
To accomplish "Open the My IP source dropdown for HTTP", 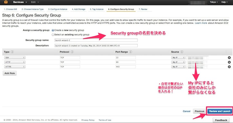I will (x=178, y=62).
